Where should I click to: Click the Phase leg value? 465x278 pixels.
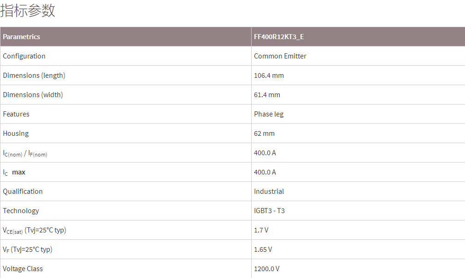tap(269, 114)
